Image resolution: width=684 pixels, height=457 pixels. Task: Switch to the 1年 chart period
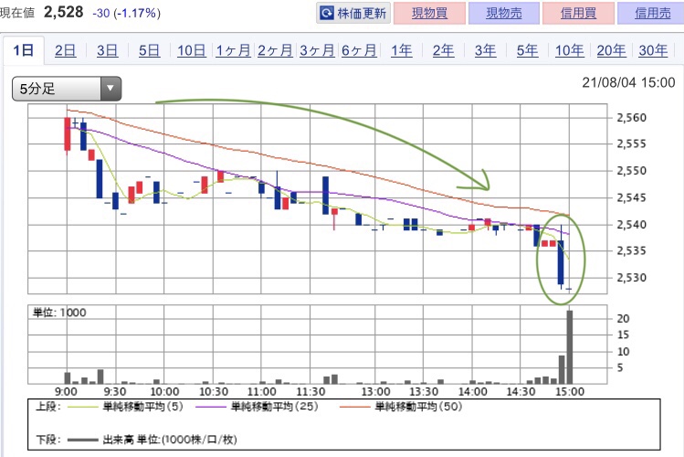point(401,50)
